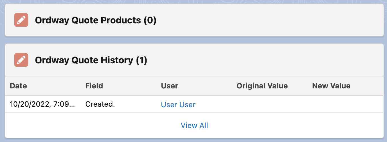Click the blue page background between the cards
Screen dimensions: 387x142
(x=193, y=40)
